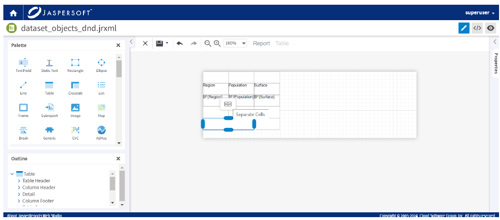Click the redo arrow in toolbar
500x220 pixels.
pos(193,43)
